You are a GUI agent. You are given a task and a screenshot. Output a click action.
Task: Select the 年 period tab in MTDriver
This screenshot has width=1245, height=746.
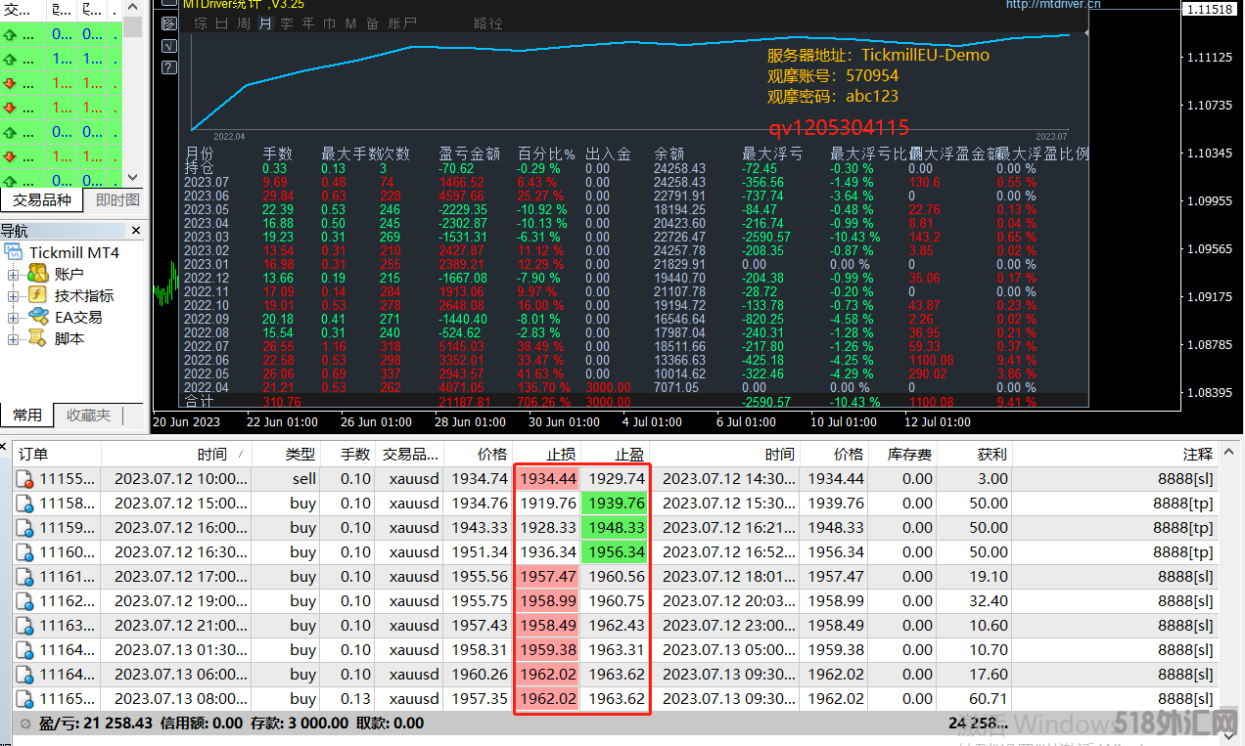coord(308,23)
